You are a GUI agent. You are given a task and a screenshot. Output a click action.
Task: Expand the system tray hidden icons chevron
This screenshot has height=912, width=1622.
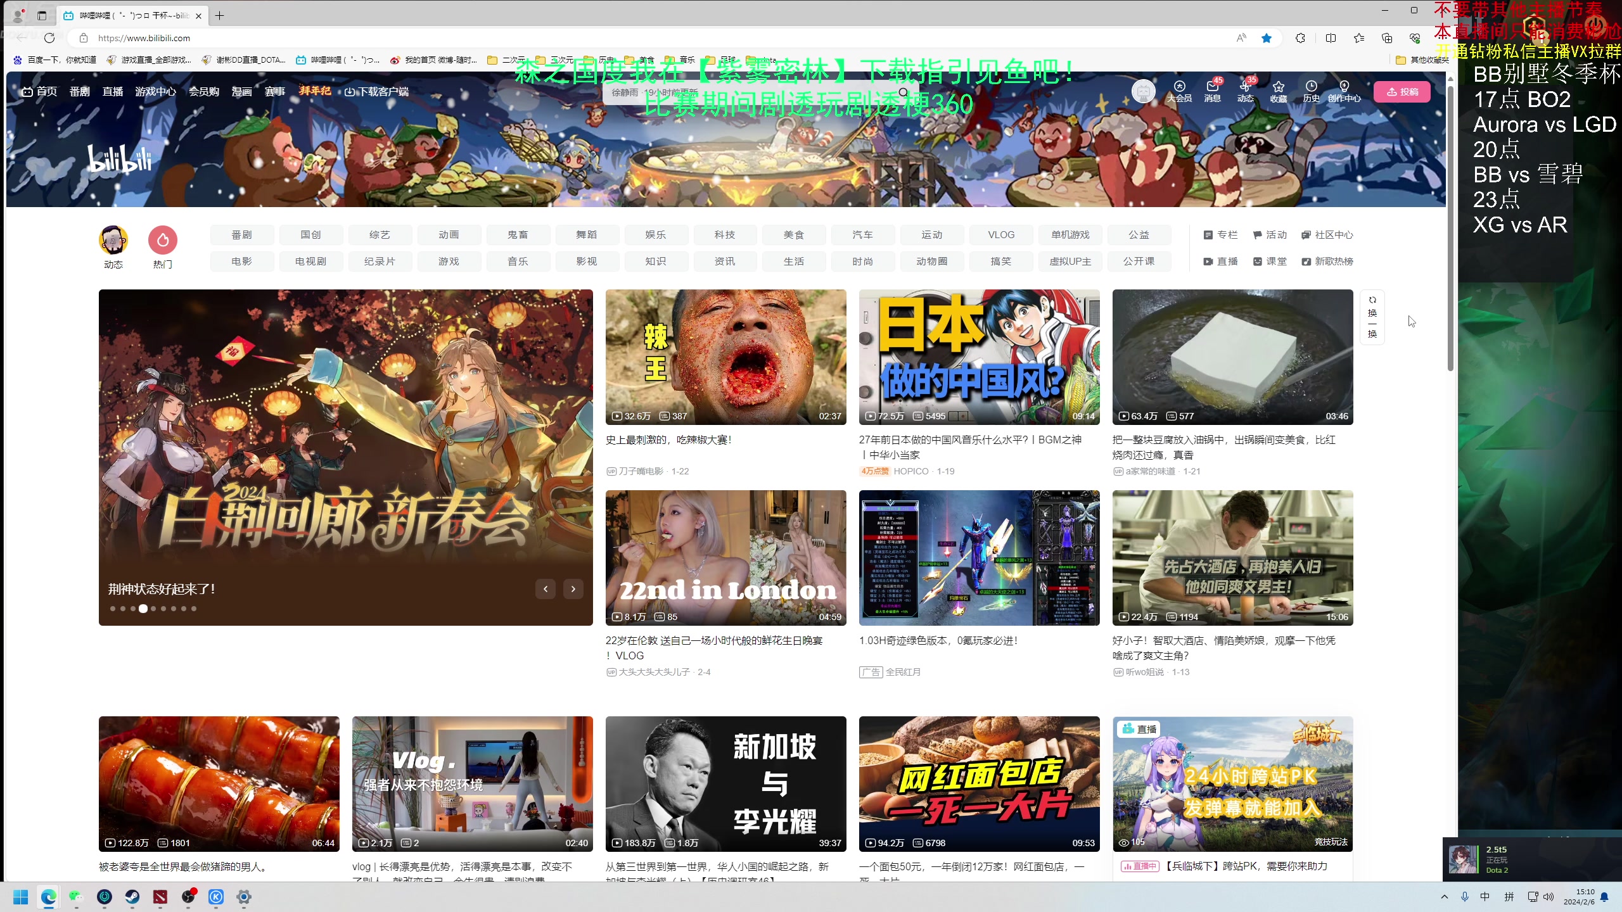coord(1445,897)
